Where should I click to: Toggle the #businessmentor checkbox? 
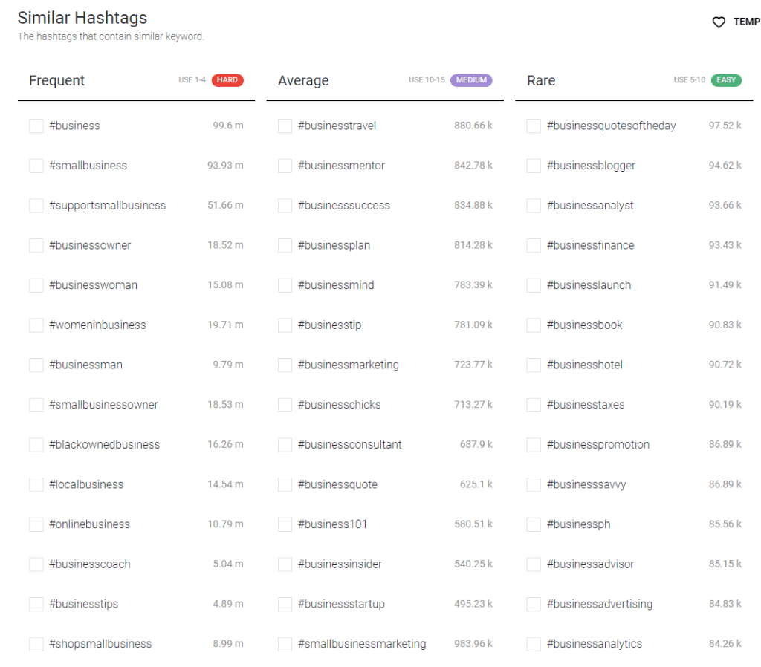[x=285, y=166]
